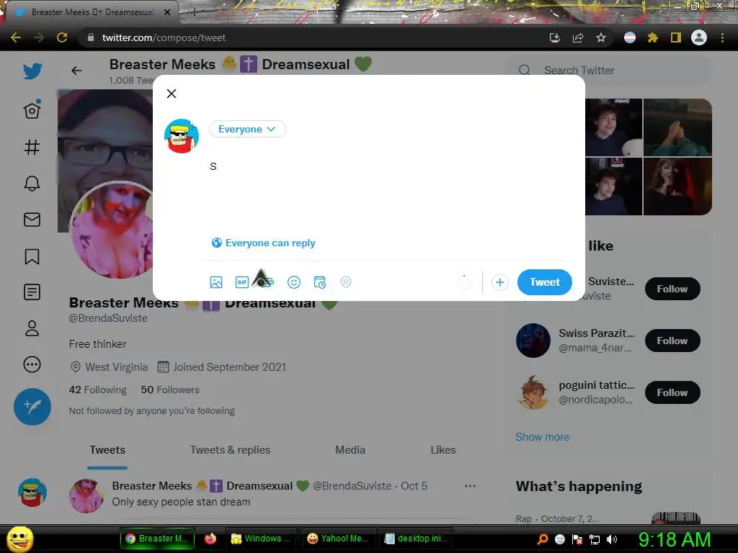This screenshot has width=738, height=553.
Task: Switch to Windows taskbar item
Action: point(260,539)
